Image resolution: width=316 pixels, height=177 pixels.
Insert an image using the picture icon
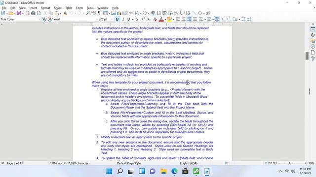click(114, 13)
